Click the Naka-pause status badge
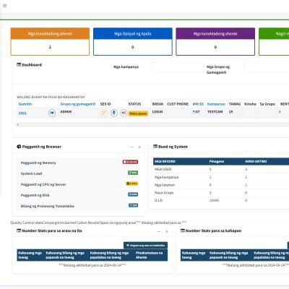The image size is (289, 289). click(138, 113)
